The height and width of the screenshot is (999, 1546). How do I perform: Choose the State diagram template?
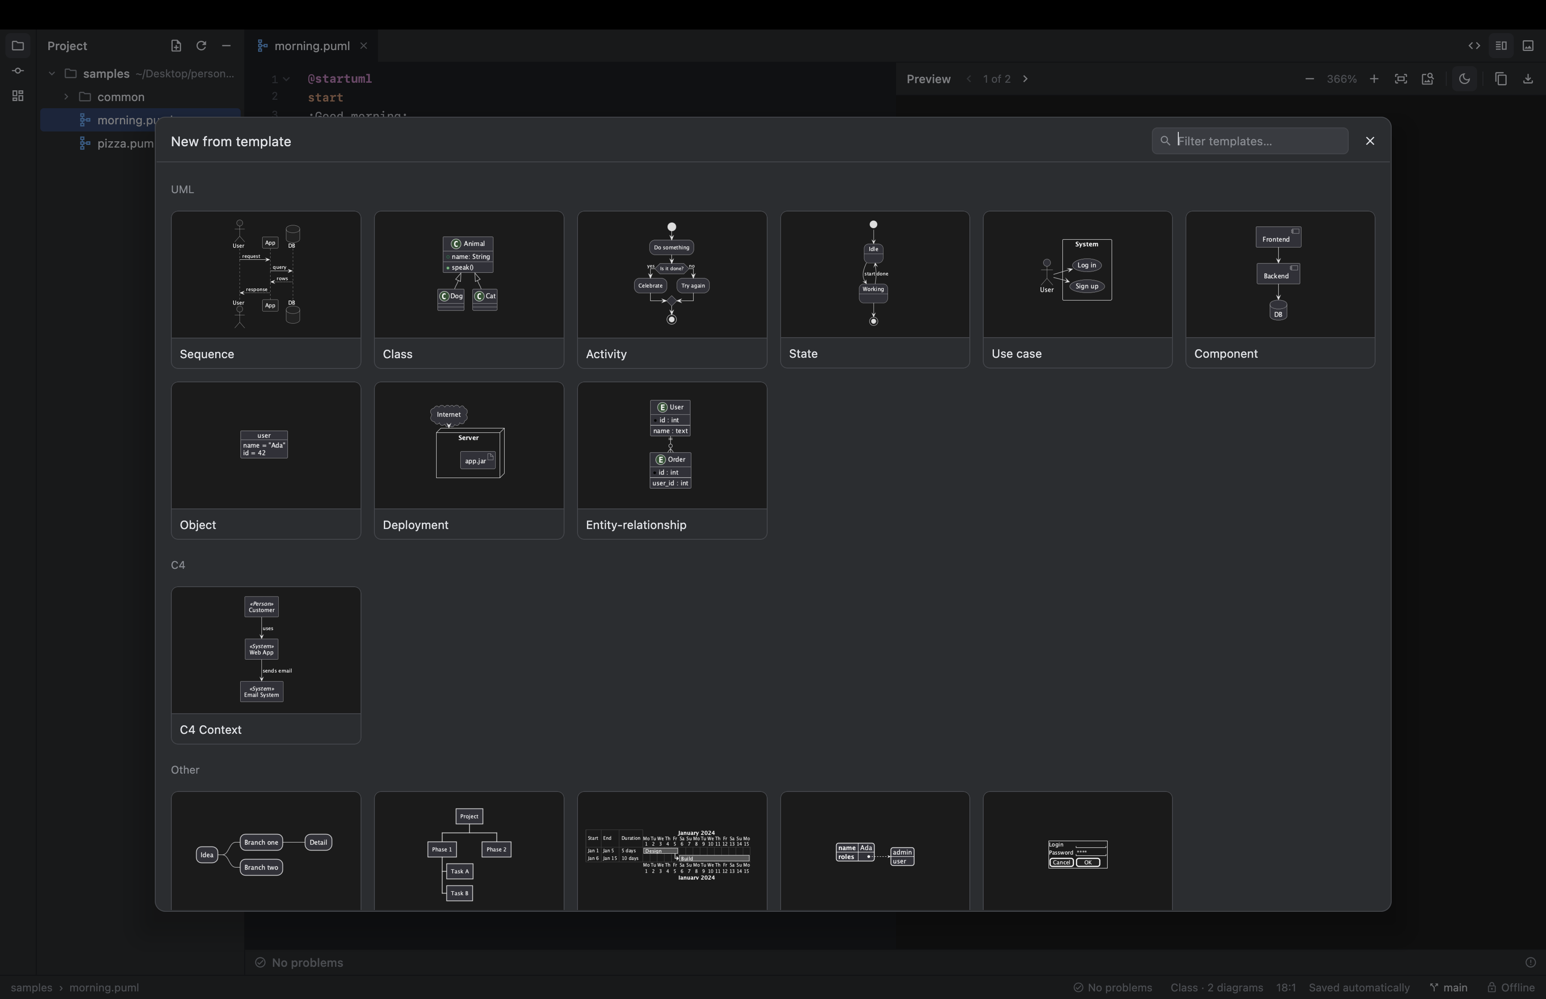point(875,289)
